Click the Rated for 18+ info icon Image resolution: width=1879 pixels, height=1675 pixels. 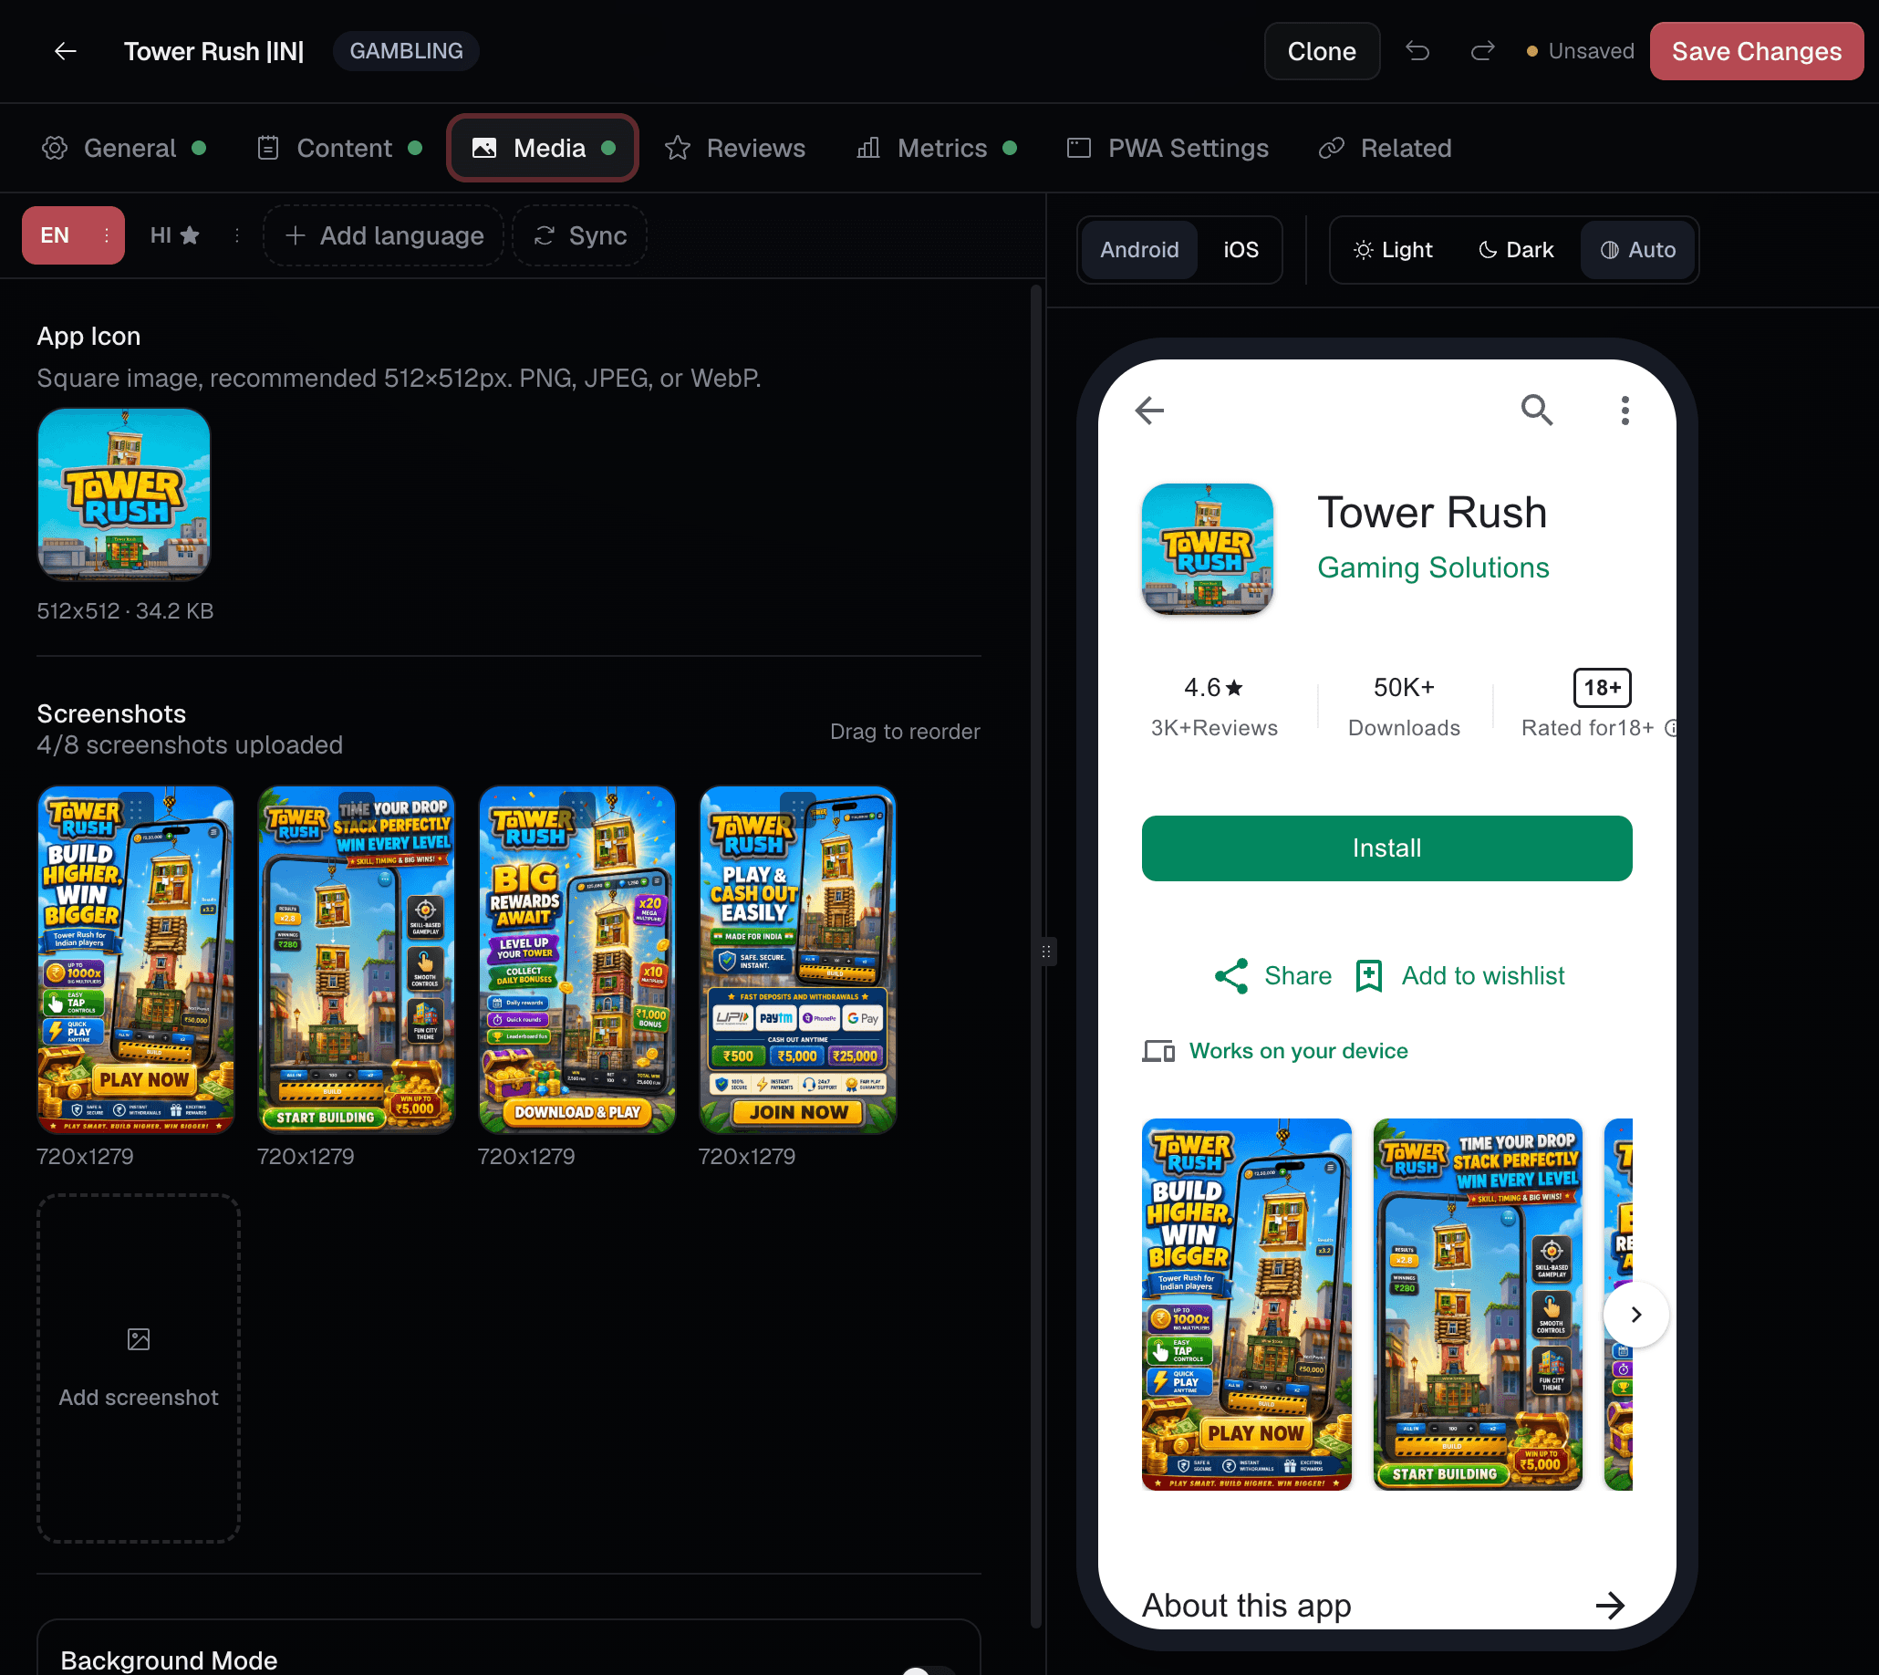coord(1670,728)
